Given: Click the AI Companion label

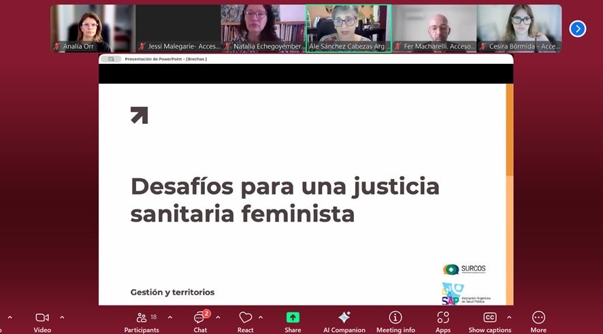Looking at the screenshot, I should pyautogui.click(x=344, y=330).
